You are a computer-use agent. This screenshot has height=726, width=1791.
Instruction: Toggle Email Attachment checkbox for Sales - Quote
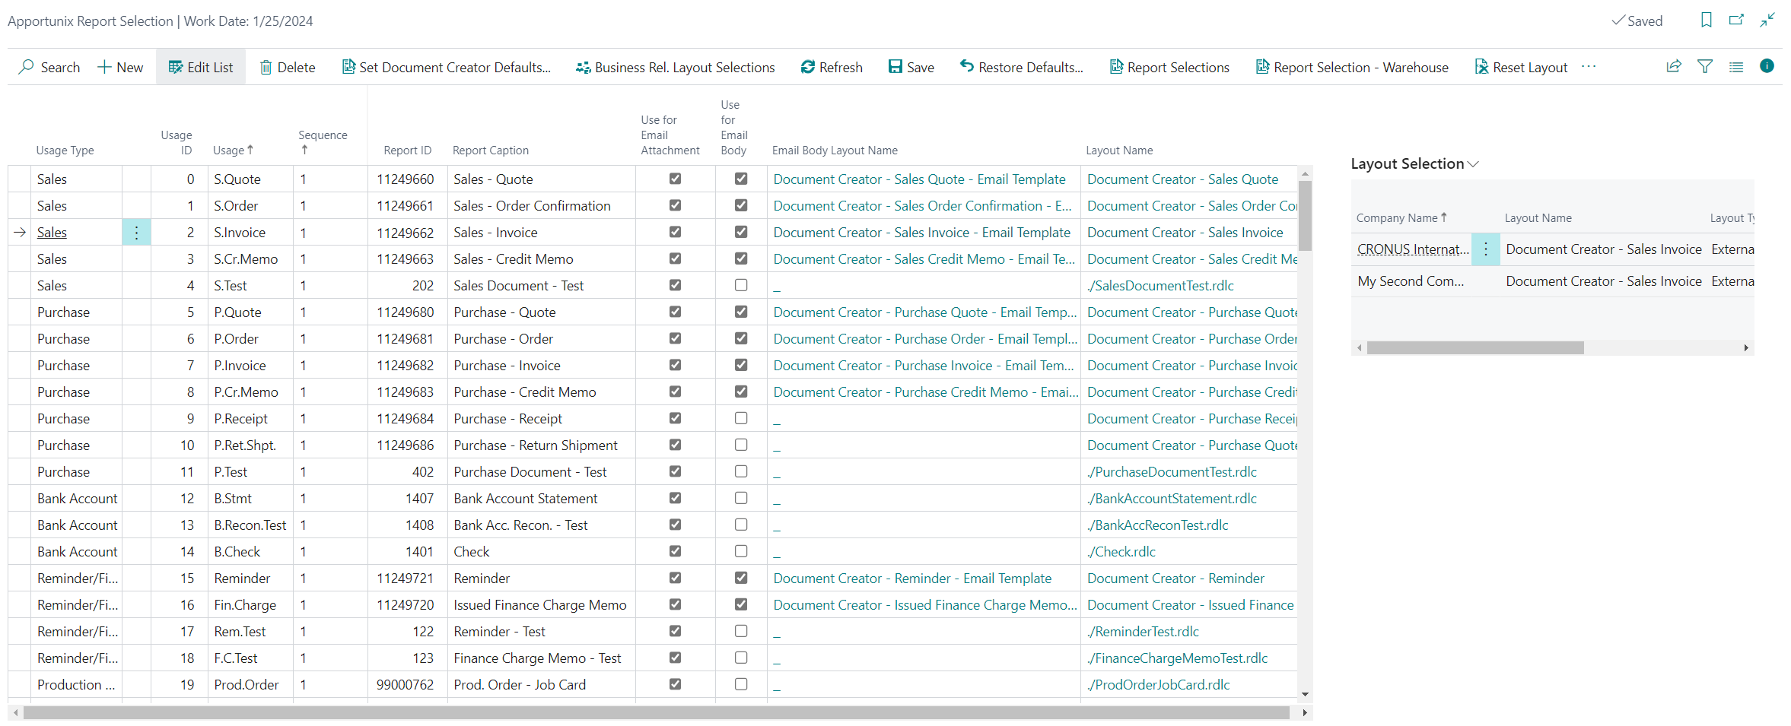675,179
